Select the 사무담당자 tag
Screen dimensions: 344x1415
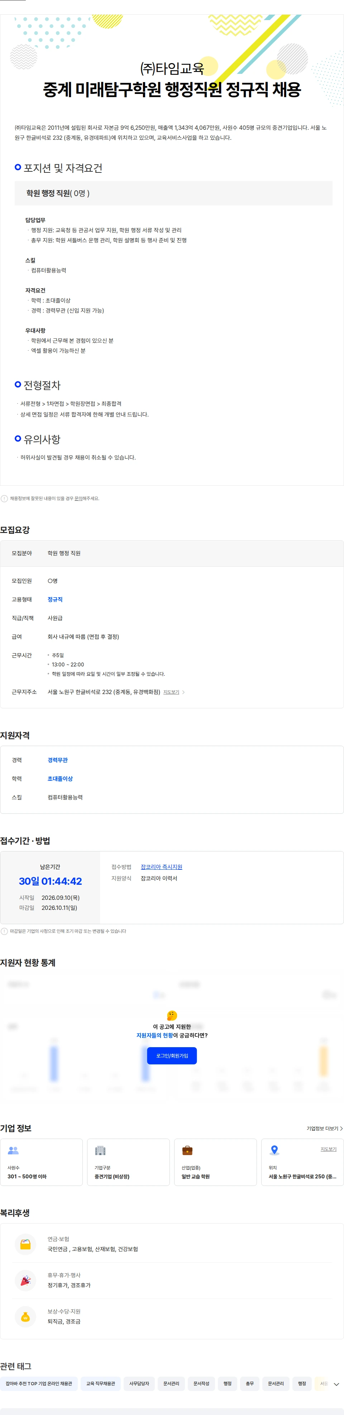point(139,1384)
